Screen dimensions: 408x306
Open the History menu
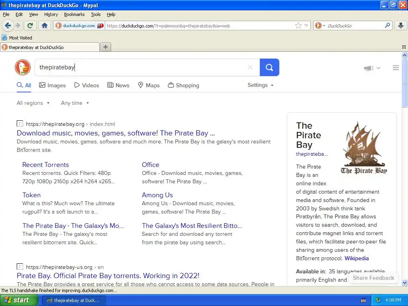click(51, 14)
